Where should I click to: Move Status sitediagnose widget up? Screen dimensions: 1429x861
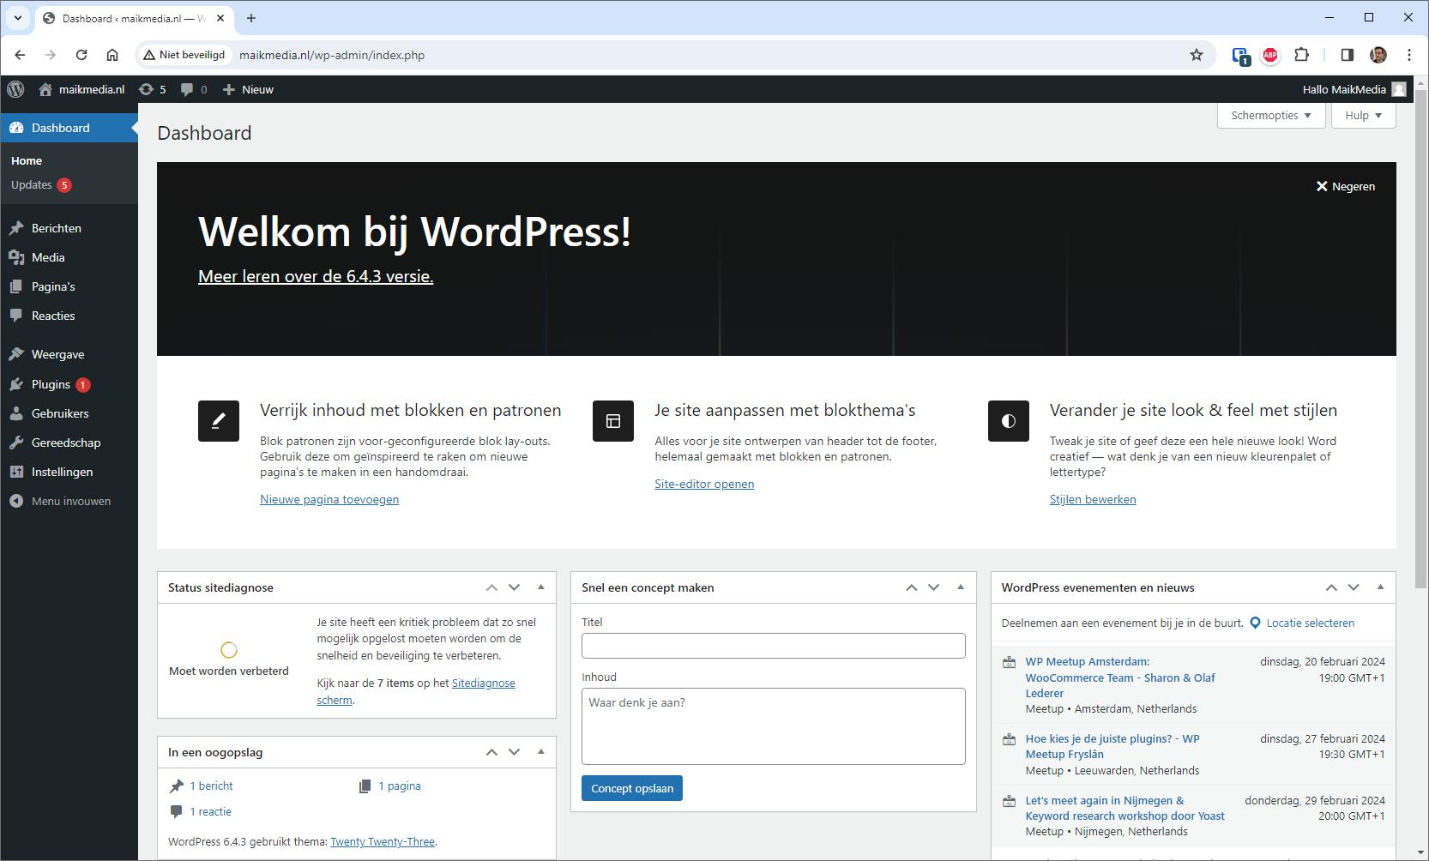pyautogui.click(x=491, y=587)
